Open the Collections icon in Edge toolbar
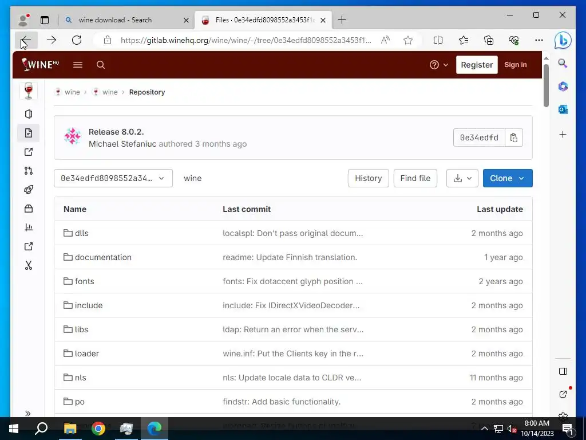Screen dimensions: 586x440 tap(489, 40)
